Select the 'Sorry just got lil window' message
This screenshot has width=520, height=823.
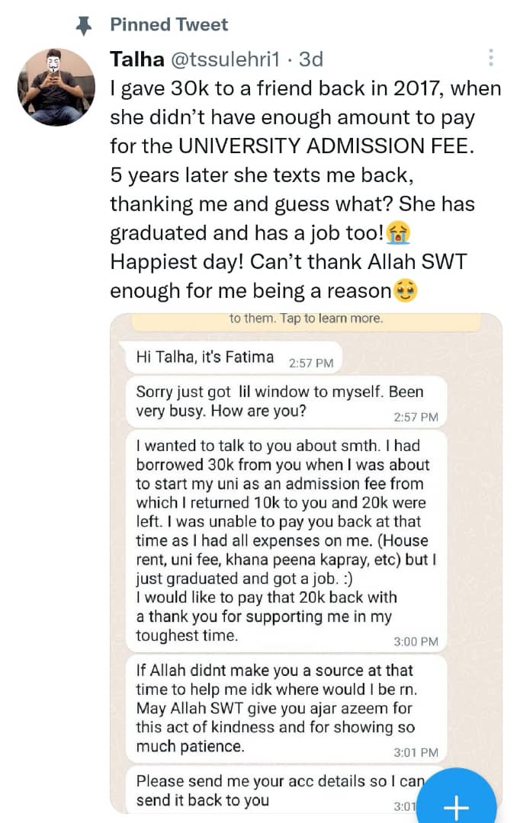286,402
